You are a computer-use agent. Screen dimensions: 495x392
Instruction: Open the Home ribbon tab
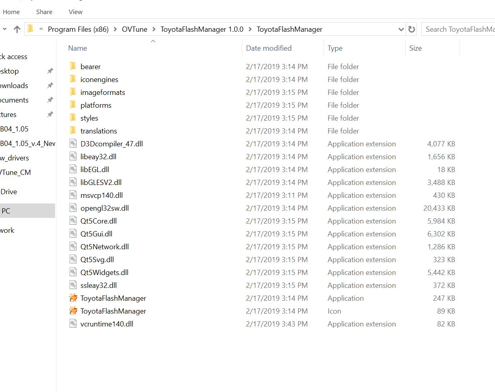pyautogui.click(x=11, y=12)
